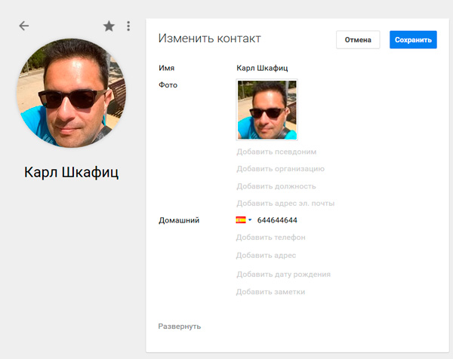
Task: Open the Spain flag country code dropdown
Action: click(244, 220)
